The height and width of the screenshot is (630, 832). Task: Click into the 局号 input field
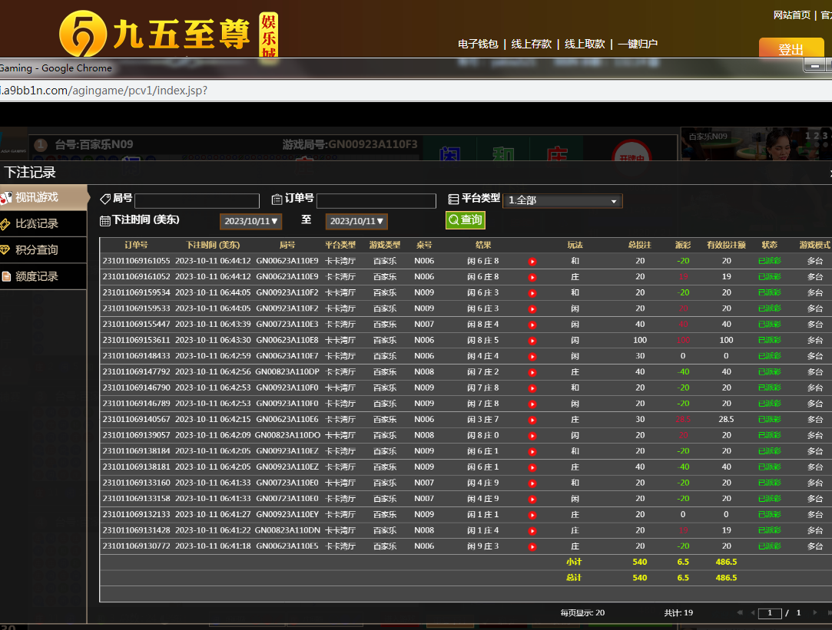197,201
